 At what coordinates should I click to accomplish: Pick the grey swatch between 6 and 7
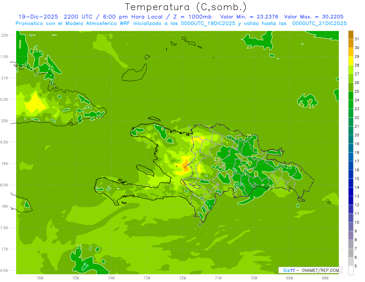(x=351, y=253)
